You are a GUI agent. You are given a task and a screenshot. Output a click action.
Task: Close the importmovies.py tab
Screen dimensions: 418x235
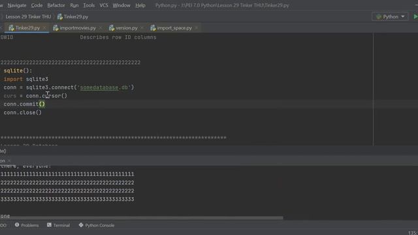101,27
